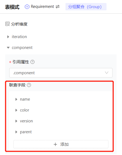Expand the parent field triangle
Screen dimensions: 122x155
point(16,132)
